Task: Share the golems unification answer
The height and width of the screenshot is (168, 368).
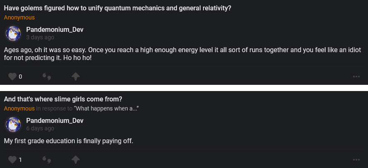Action: point(75,77)
